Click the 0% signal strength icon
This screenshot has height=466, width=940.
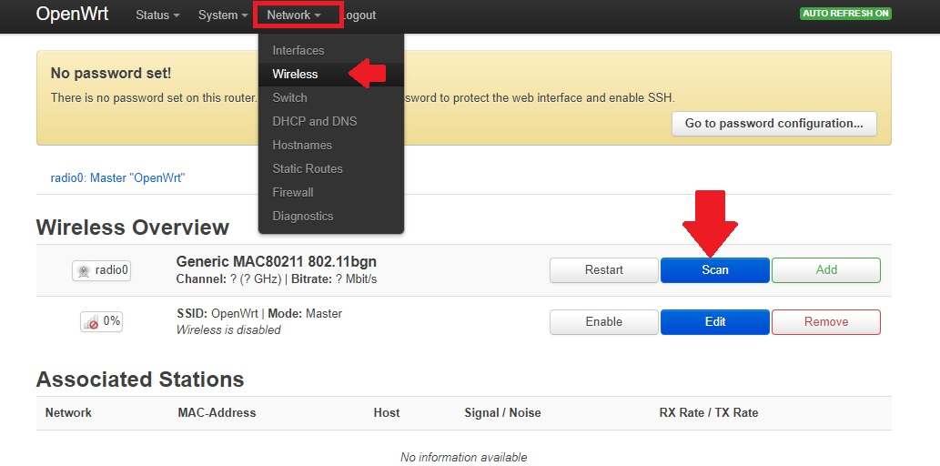click(90, 321)
